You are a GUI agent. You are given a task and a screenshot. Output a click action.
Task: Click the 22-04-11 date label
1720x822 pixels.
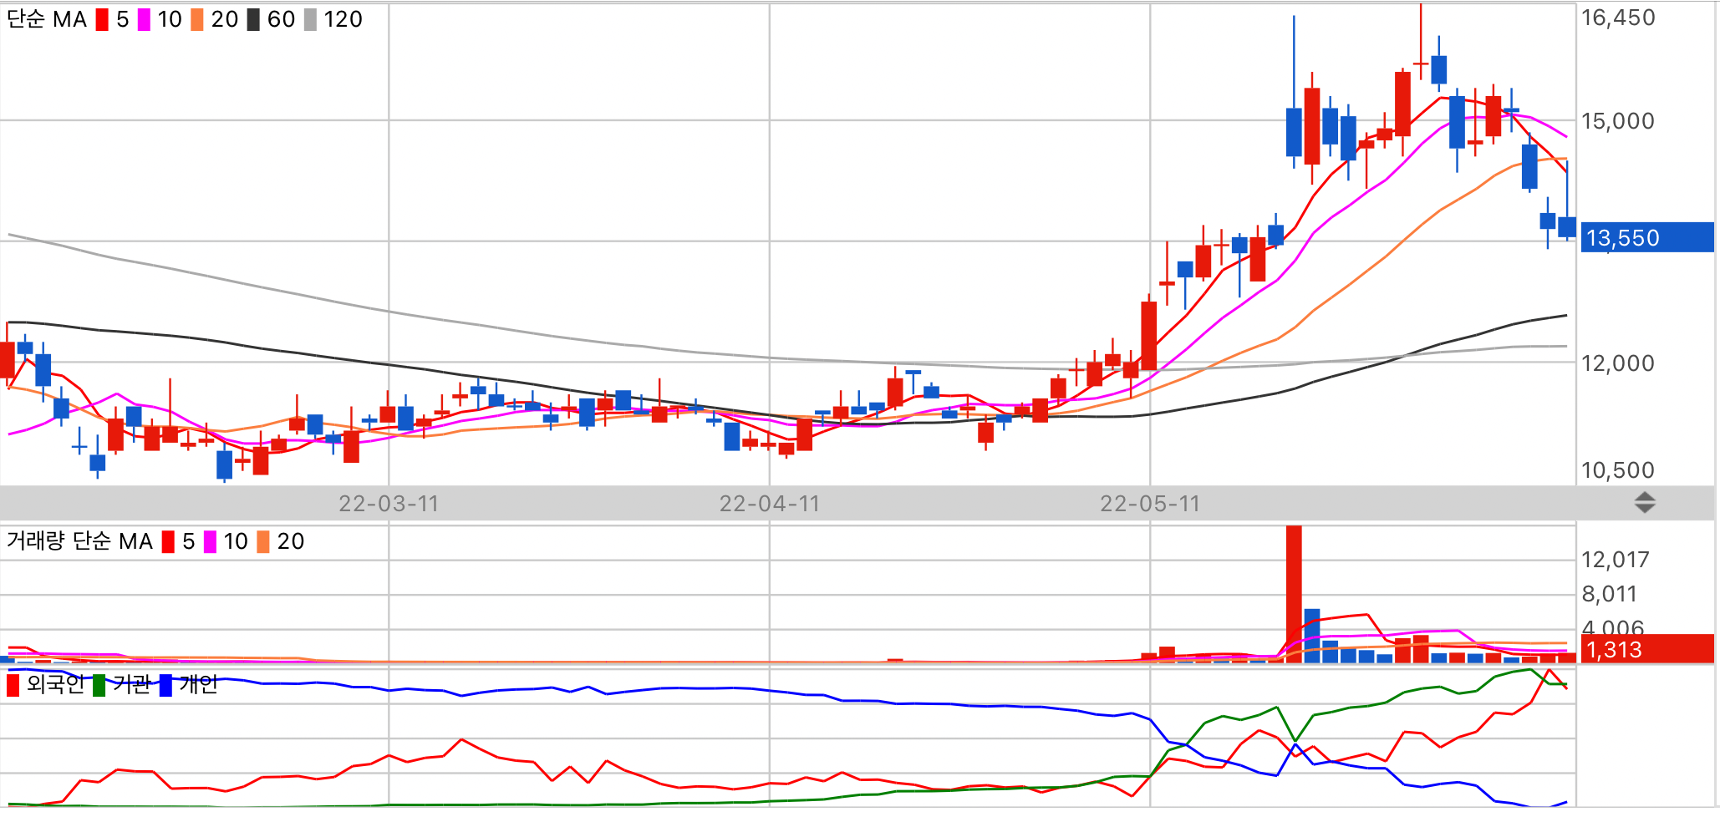770,504
